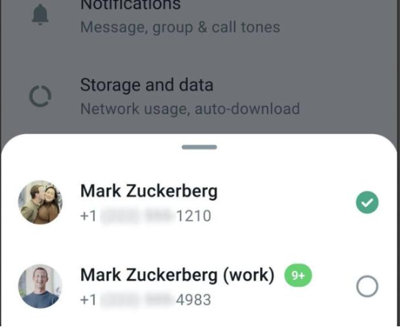The width and height of the screenshot is (400, 330).
Task: Open Mark Zuckerberg's couple profile photo
Action: click(x=41, y=203)
